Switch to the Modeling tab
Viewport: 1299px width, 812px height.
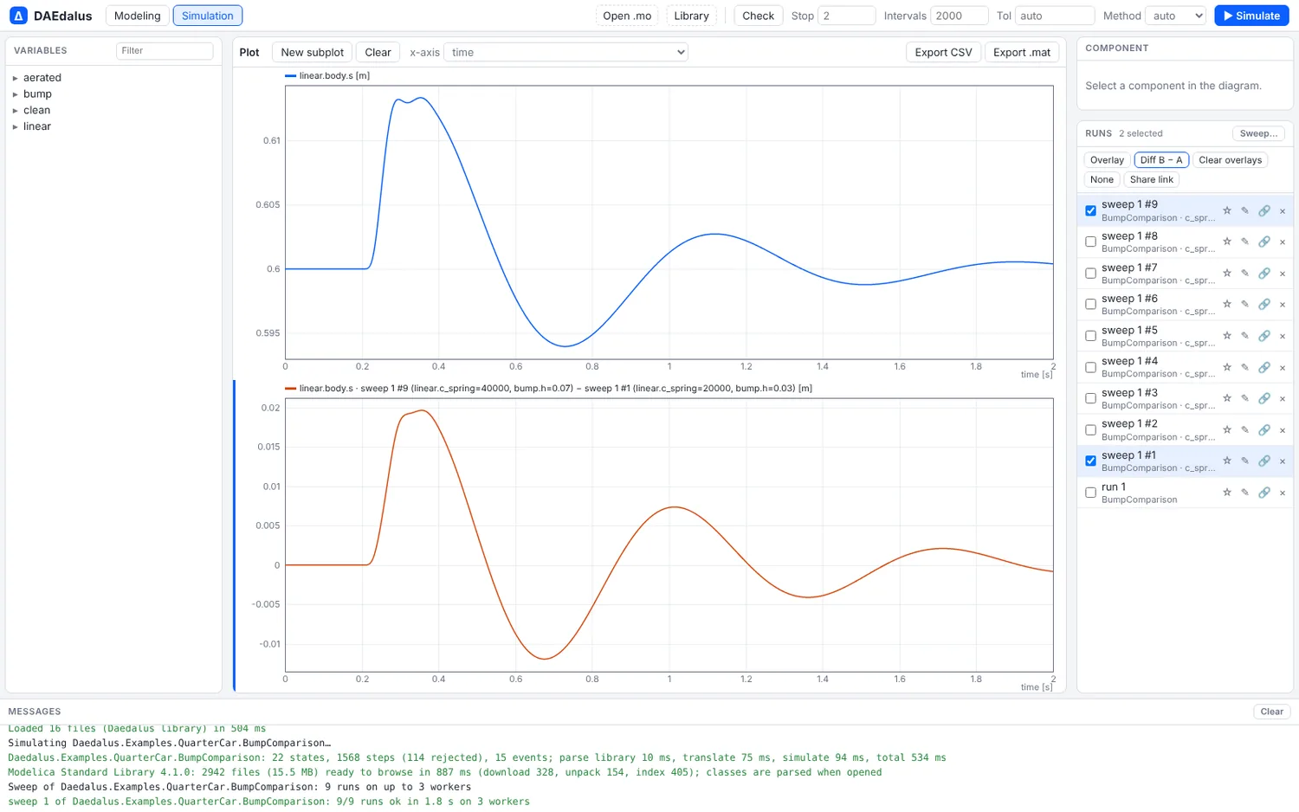(137, 16)
